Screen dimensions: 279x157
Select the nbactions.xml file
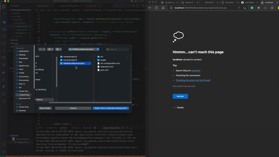click(x=106, y=67)
